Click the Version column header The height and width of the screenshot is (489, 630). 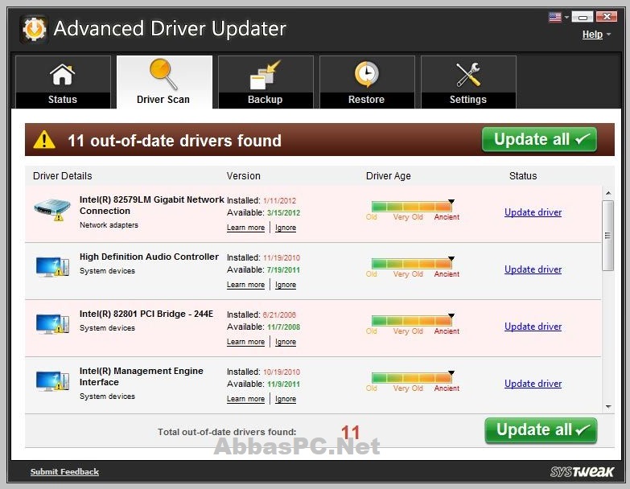click(244, 176)
